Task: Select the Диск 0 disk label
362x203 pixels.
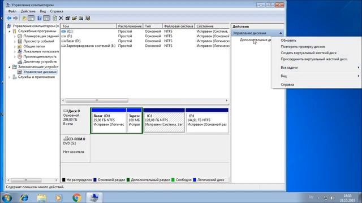Action: [x=74, y=111]
